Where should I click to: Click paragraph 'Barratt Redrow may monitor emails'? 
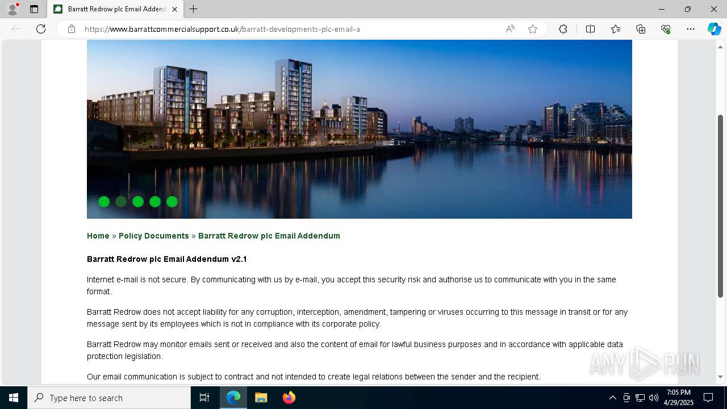[355, 350]
